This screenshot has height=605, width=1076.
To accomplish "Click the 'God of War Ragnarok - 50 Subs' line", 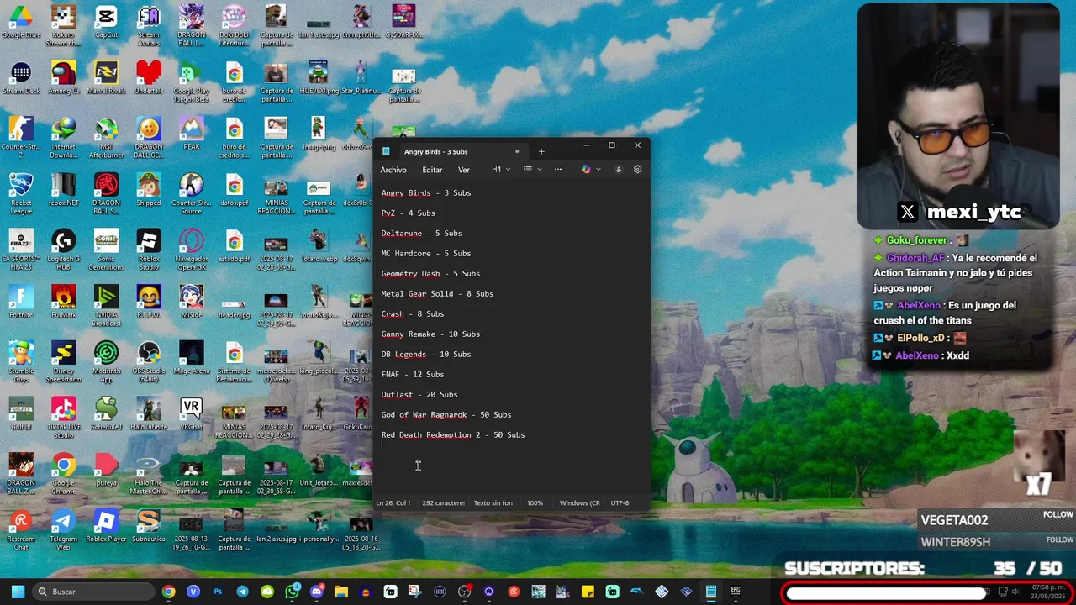I will [x=446, y=415].
